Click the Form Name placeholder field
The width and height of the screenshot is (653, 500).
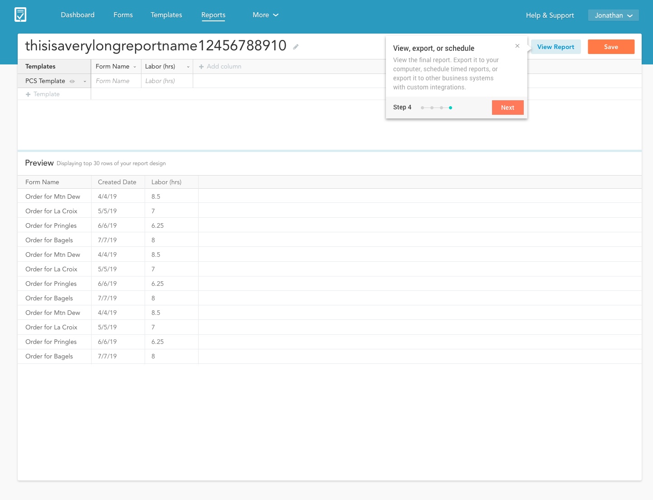click(113, 81)
